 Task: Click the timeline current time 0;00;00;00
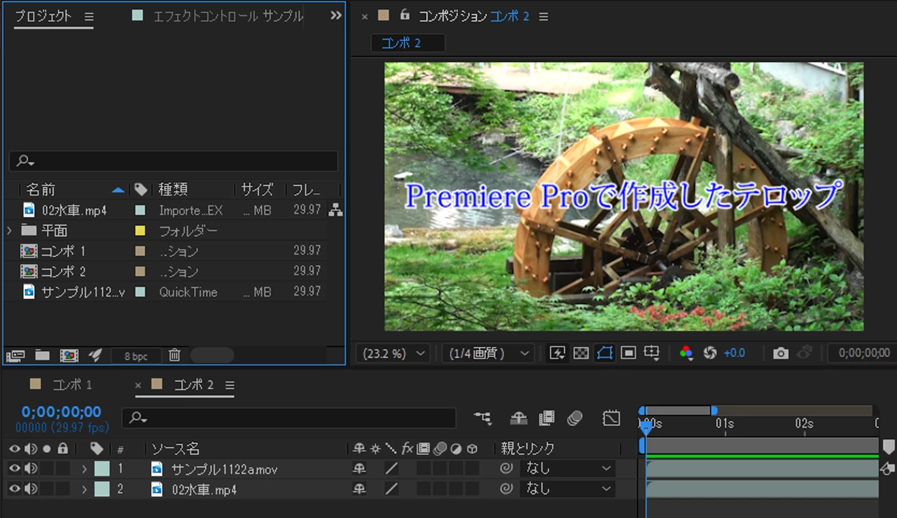61,412
